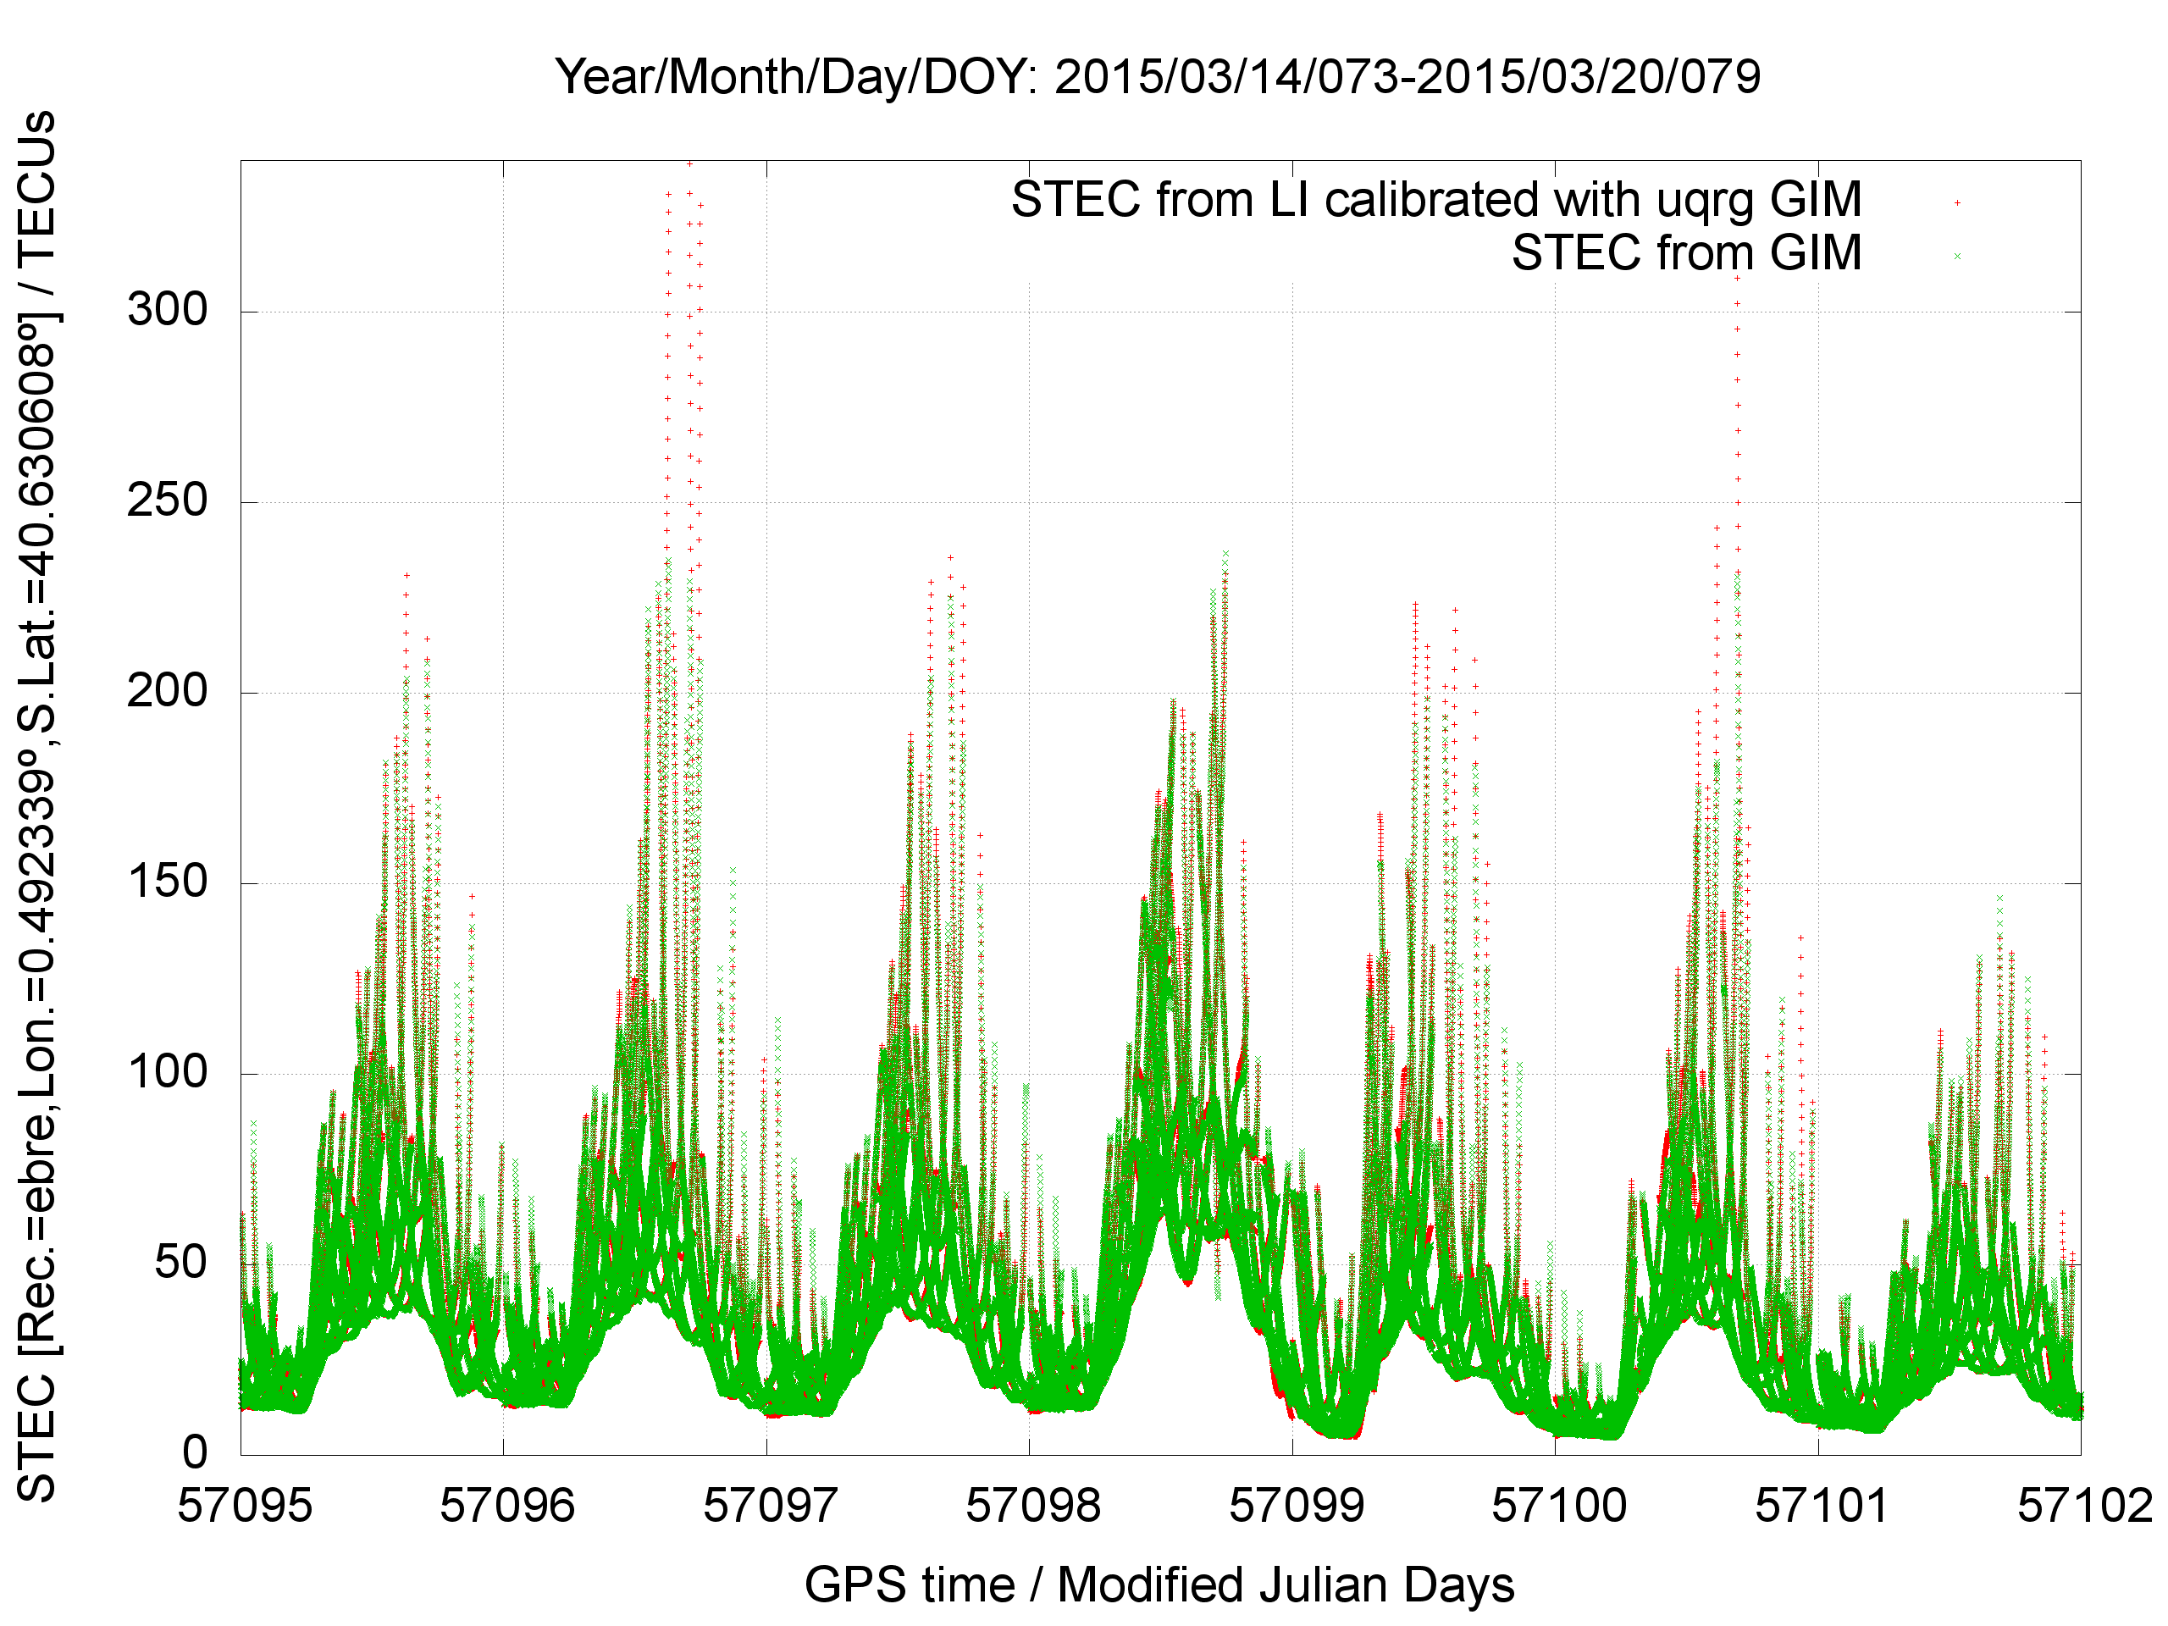Click the plot title with Year/Month/Day/DOY
2168x1626 pixels.
pos(1158,76)
